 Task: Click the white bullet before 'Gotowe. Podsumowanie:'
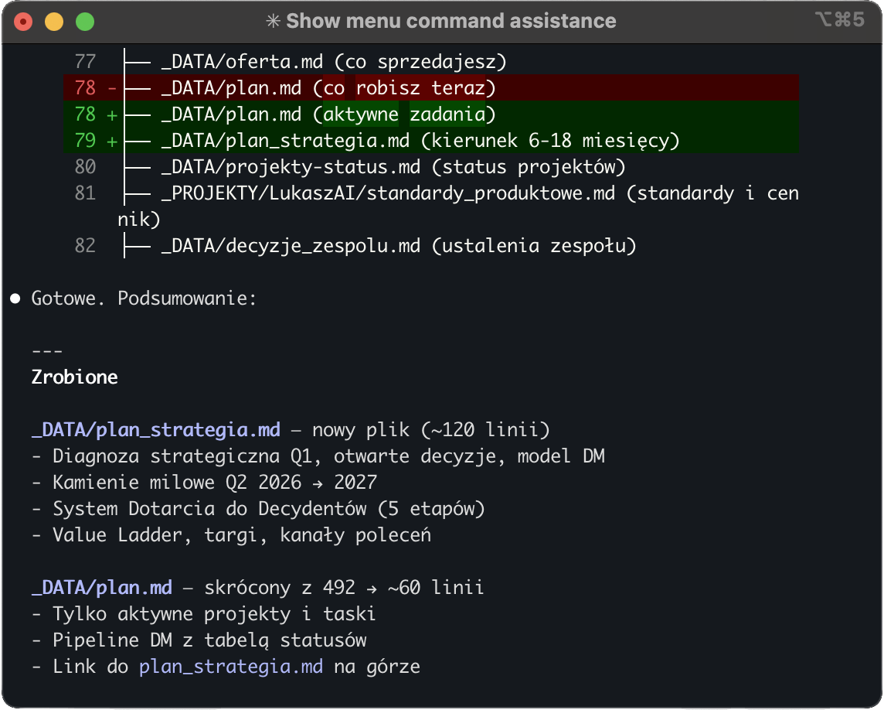[x=15, y=299]
